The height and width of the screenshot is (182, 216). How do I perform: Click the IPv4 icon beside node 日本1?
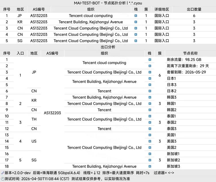150,78
